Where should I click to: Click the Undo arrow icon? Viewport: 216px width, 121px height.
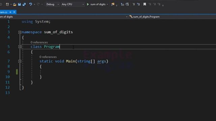pos(31,4)
